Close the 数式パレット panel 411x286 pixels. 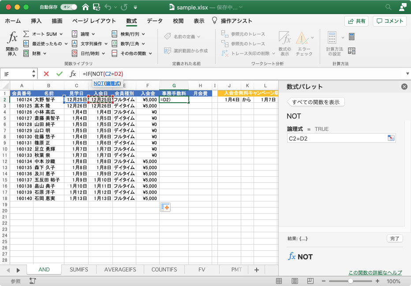(x=404, y=86)
